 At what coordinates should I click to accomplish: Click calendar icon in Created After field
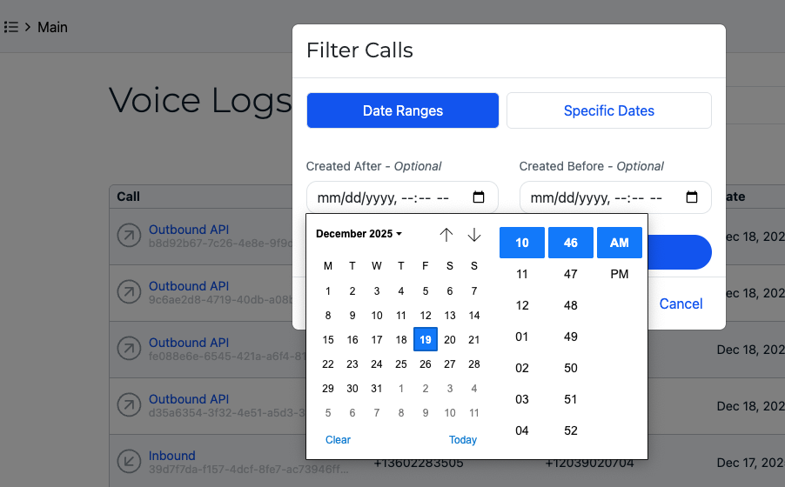click(x=479, y=197)
